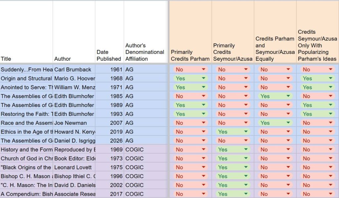Expand the Parham dropdown for the 1973 COGIC row
The image size is (339, 198).
click(204, 158)
